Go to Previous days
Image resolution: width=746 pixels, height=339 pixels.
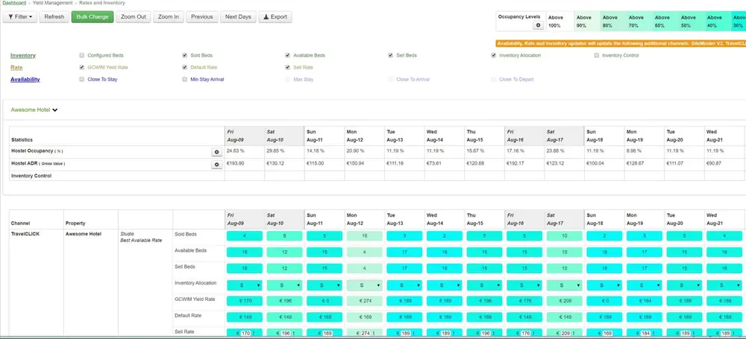[x=202, y=17]
